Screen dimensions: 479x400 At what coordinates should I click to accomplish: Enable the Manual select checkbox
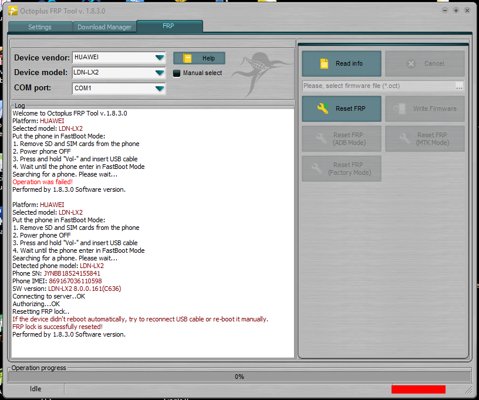[x=176, y=73]
